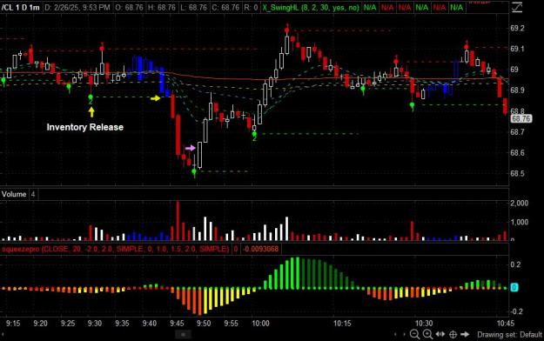The width and height of the screenshot is (544, 341).
Task: Click the 9:45 time axis label
Action: click(177, 324)
